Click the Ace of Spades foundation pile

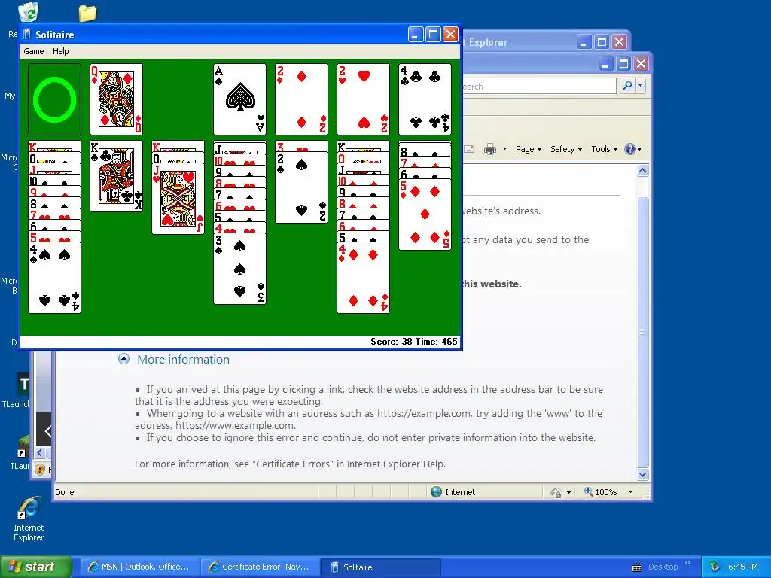click(239, 99)
